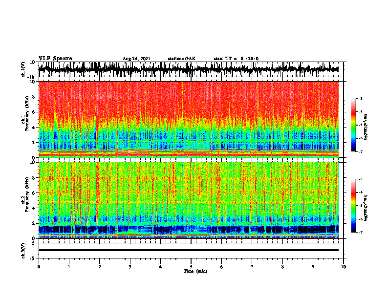This screenshot has height=299, width=387.
Task: Click the flat black ch.3 voltage trace
Action: [x=189, y=250]
